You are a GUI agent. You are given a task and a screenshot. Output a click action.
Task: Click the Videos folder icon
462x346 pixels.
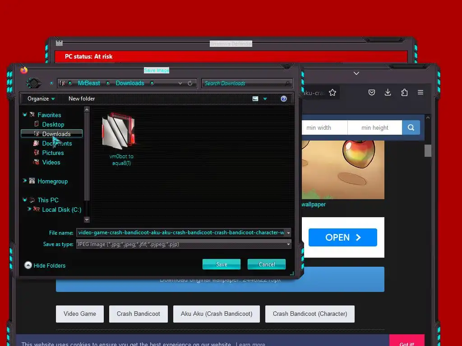[36, 162]
